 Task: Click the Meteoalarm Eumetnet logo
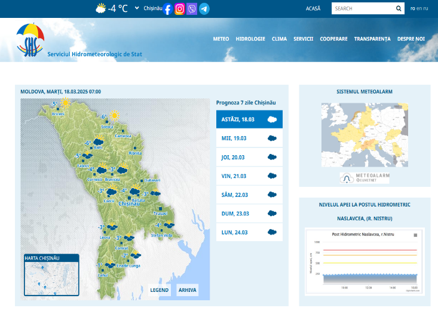pyautogui.click(x=365, y=178)
